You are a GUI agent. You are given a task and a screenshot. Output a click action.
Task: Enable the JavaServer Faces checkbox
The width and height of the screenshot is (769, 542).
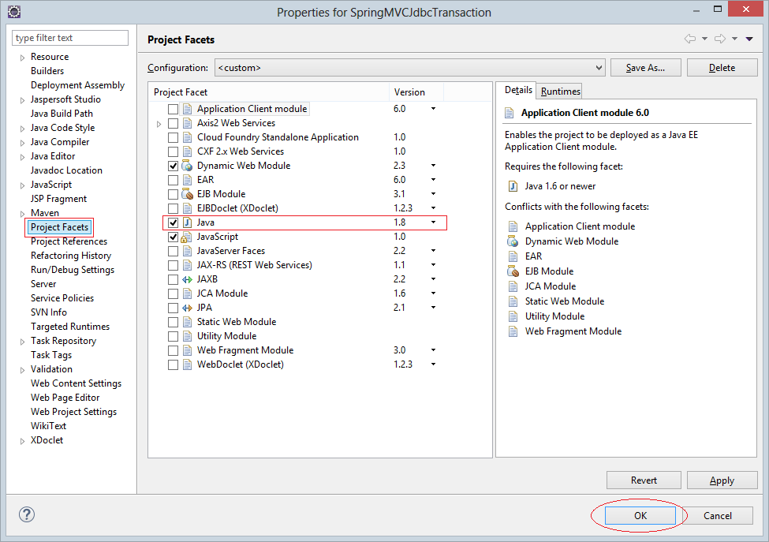pyautogui.click(x=173, y=251)
